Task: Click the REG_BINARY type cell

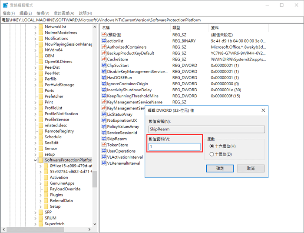Action: (184, 41)
